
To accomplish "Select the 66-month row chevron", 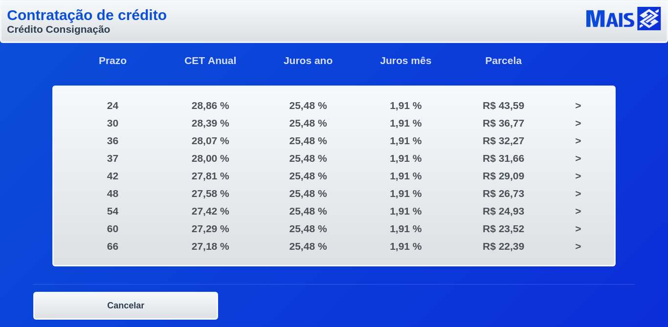I will (x=578, y=246).
